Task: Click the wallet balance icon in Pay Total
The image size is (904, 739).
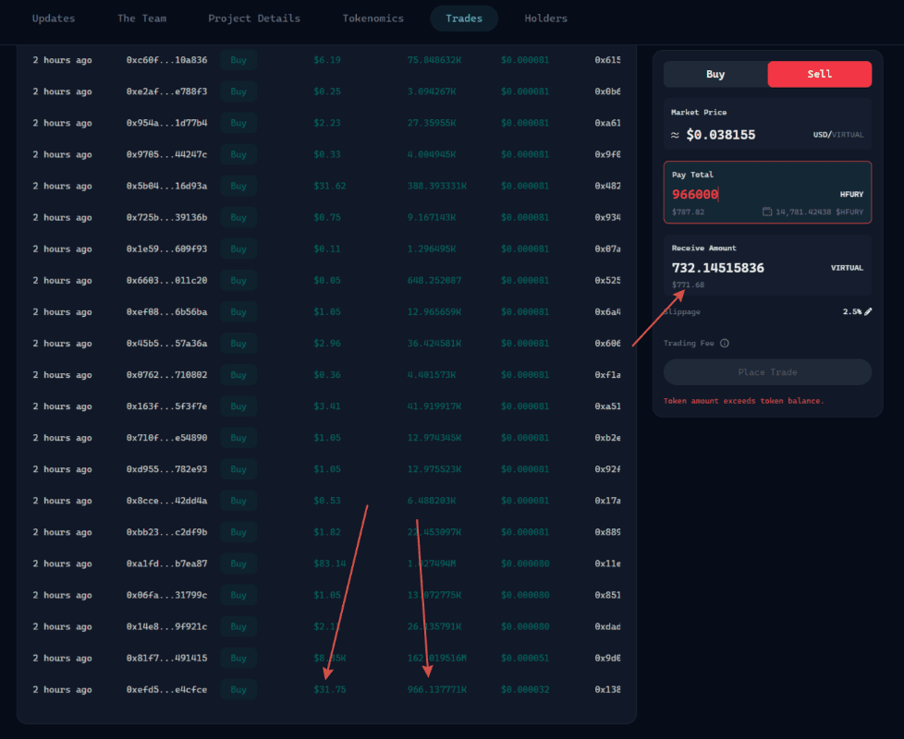Action: coord(767,212)
